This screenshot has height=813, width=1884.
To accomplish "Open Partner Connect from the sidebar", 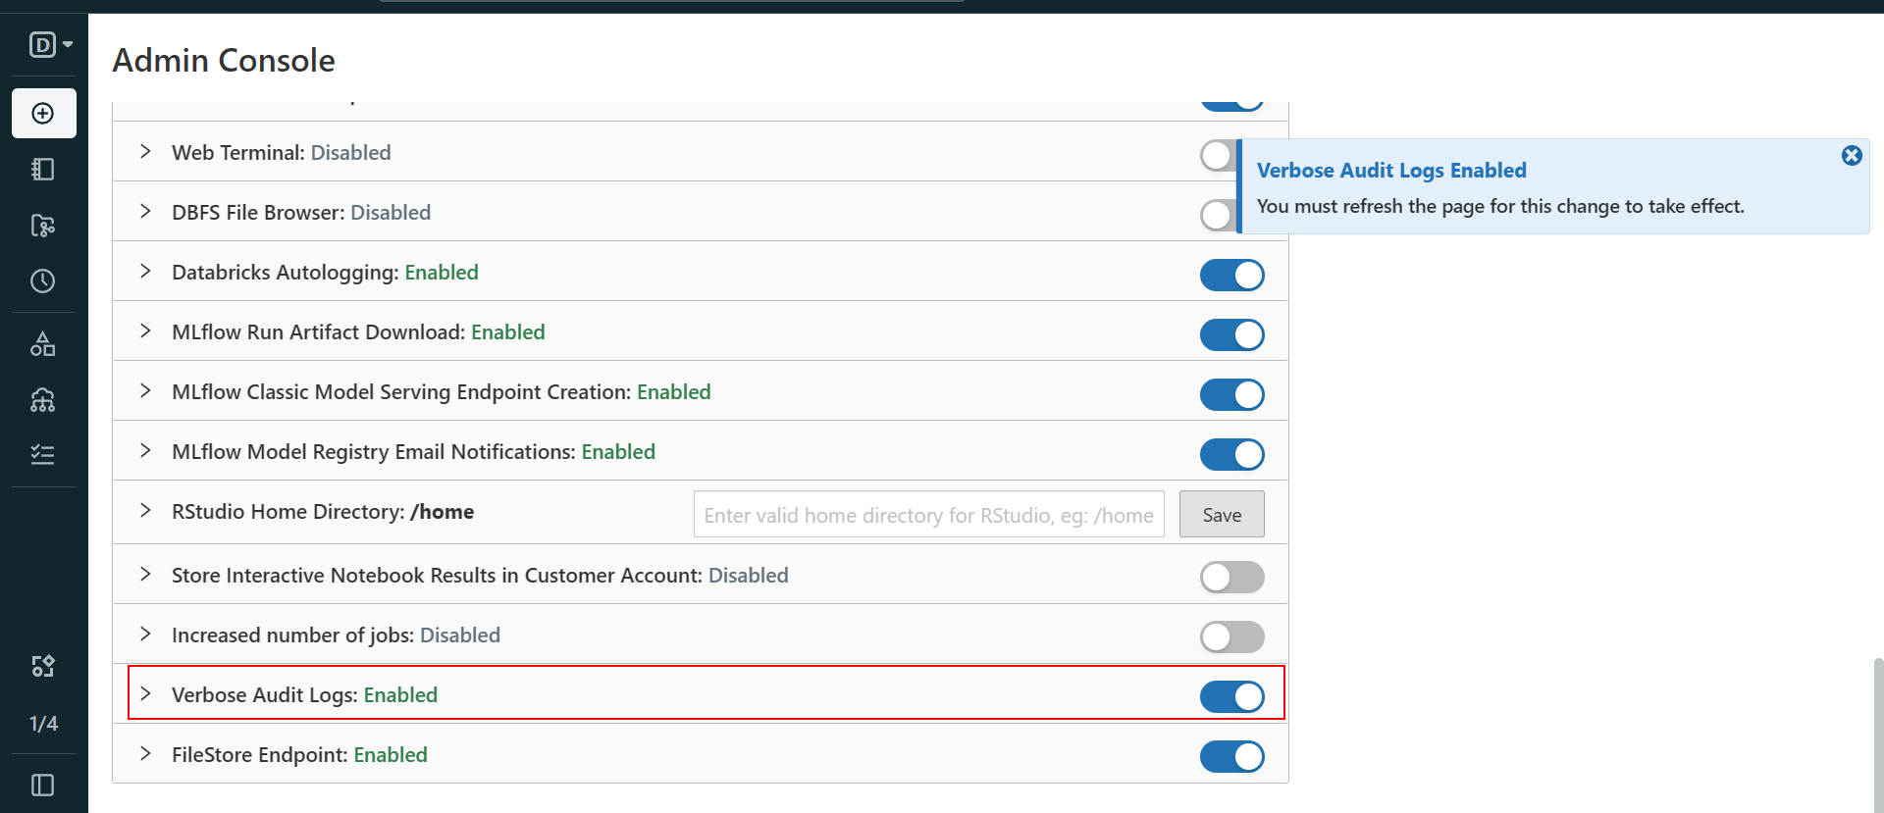I will pyautogui.click(x=43, y=666).
